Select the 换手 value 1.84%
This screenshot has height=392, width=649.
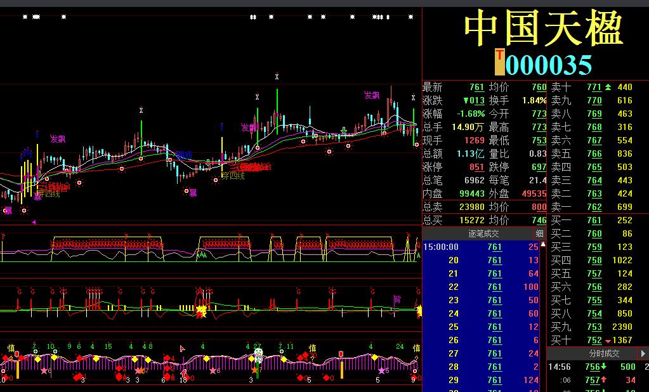click(534, 101)
